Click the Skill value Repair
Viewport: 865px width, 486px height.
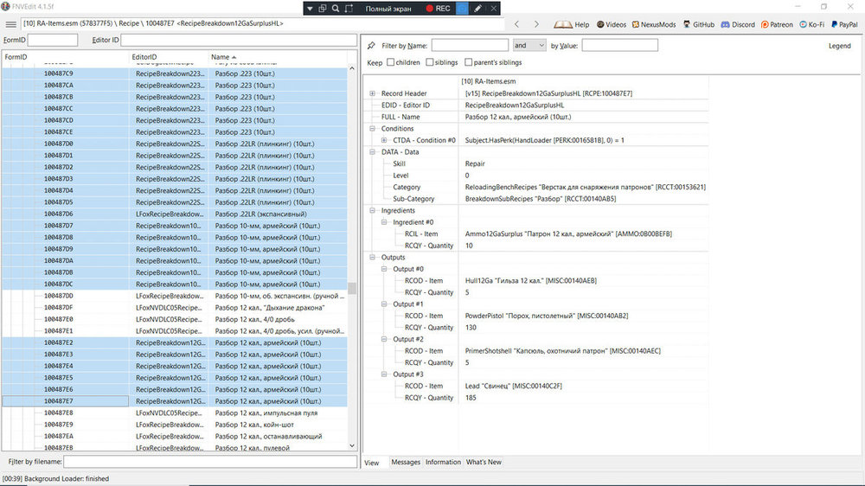474,163
